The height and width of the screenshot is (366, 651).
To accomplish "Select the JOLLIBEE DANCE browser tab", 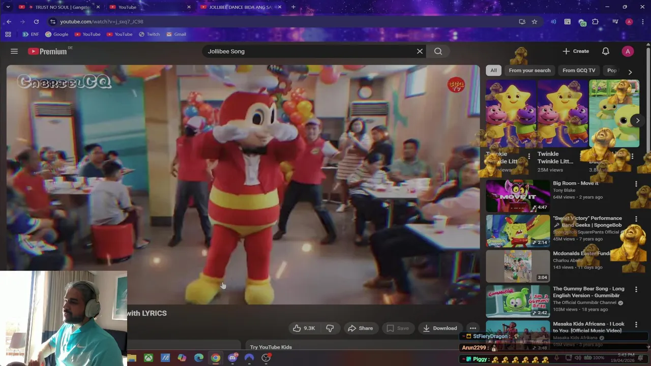I will [240, 7].
